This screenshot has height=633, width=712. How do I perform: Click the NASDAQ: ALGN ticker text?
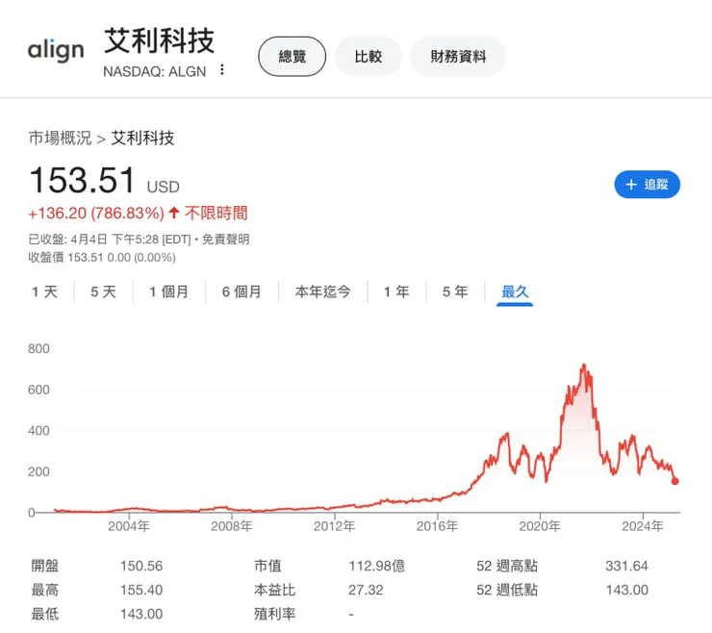point(154,72)
